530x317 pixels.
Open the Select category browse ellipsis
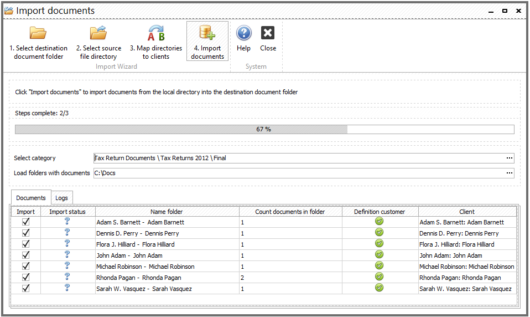pyautogui.click(x=510, y=158)
